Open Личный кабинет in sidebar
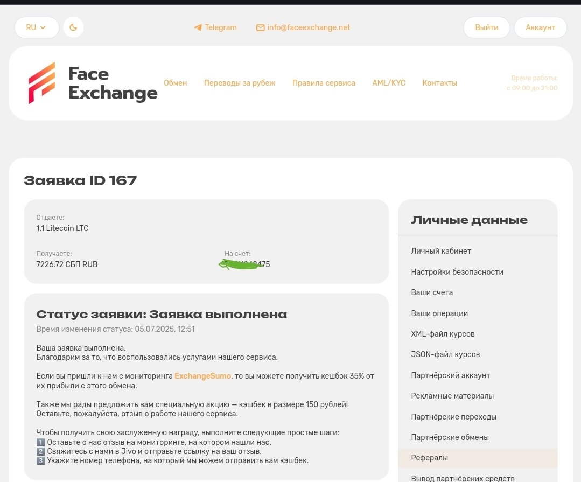This screenshot has height=482, width=581. pos(441,251)
